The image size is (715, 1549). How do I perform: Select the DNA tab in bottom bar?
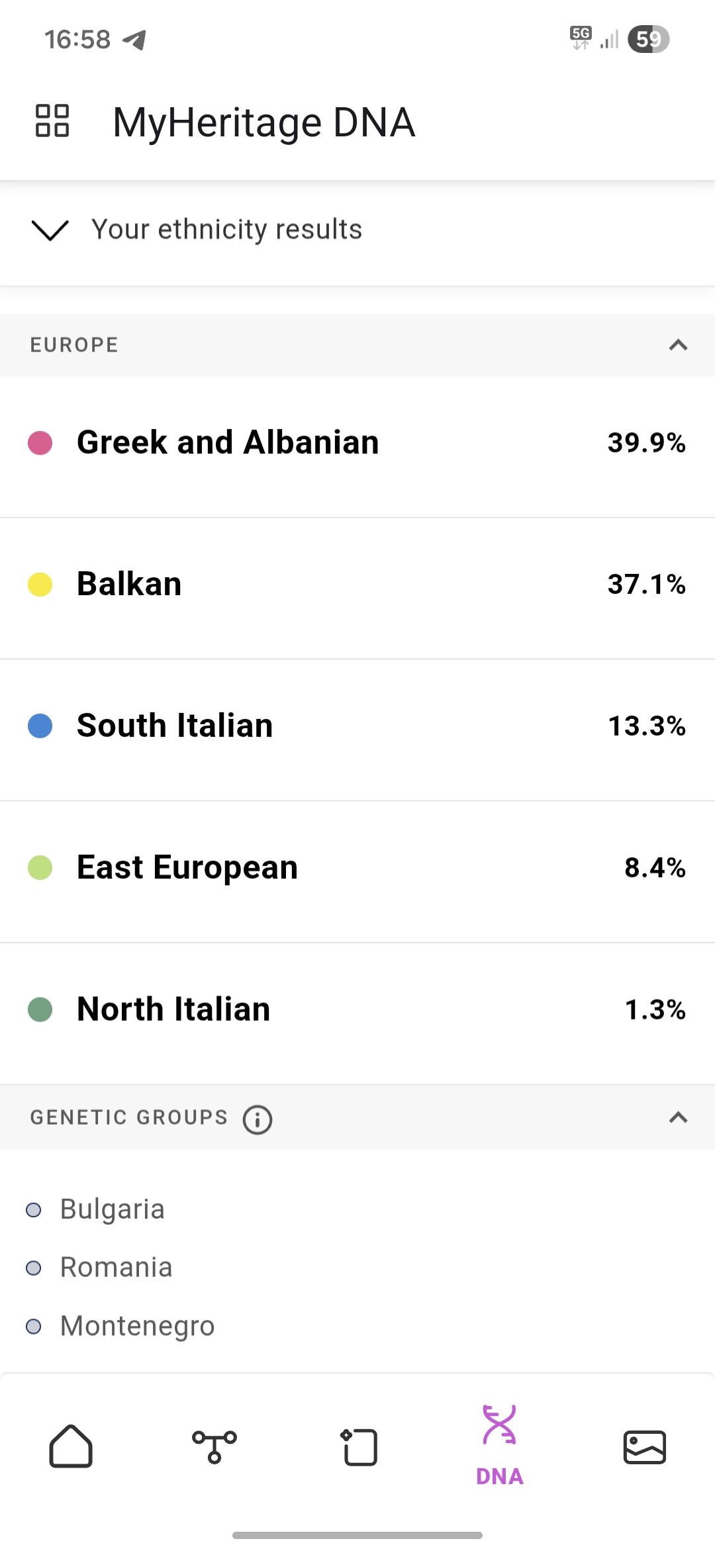[x=500, y=1446]
